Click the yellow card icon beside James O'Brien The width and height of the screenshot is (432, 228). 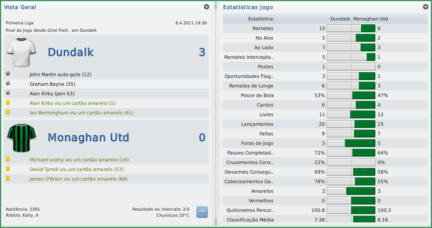coord(8,178)
